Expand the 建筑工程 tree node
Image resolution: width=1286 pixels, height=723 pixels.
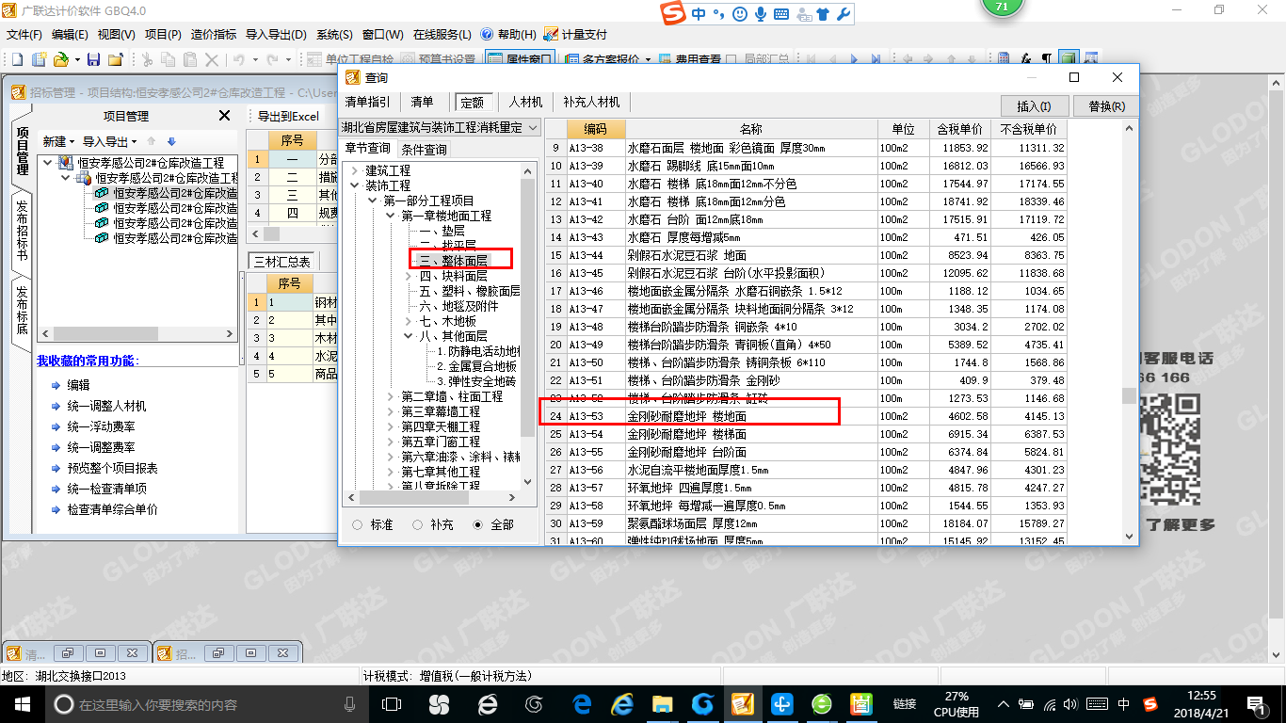tap(354, 170)
